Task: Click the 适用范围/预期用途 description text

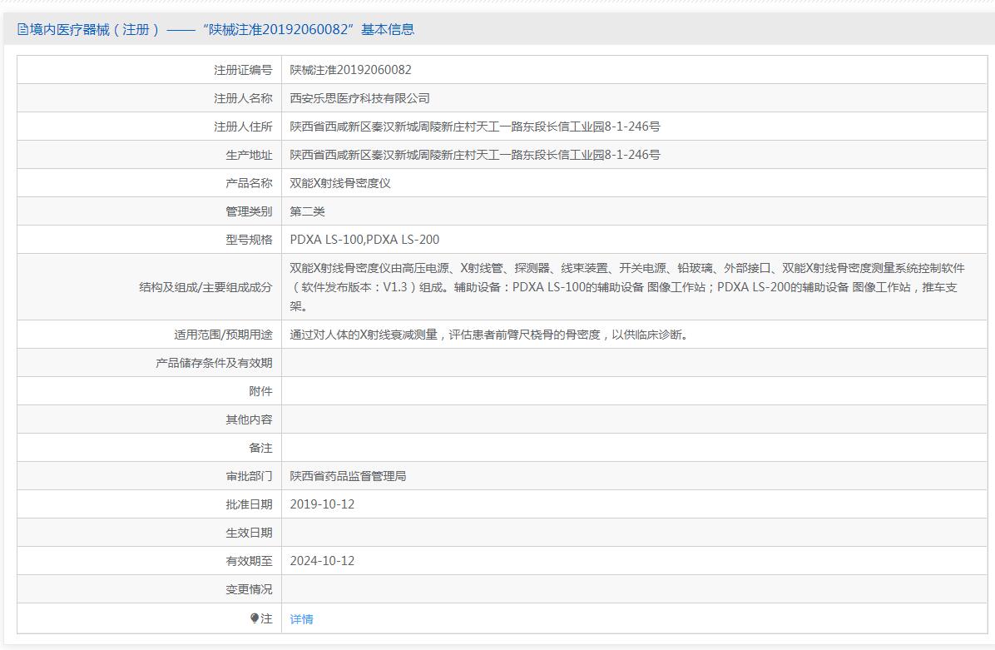Action: pyautogui.click(x=489, y=335)
